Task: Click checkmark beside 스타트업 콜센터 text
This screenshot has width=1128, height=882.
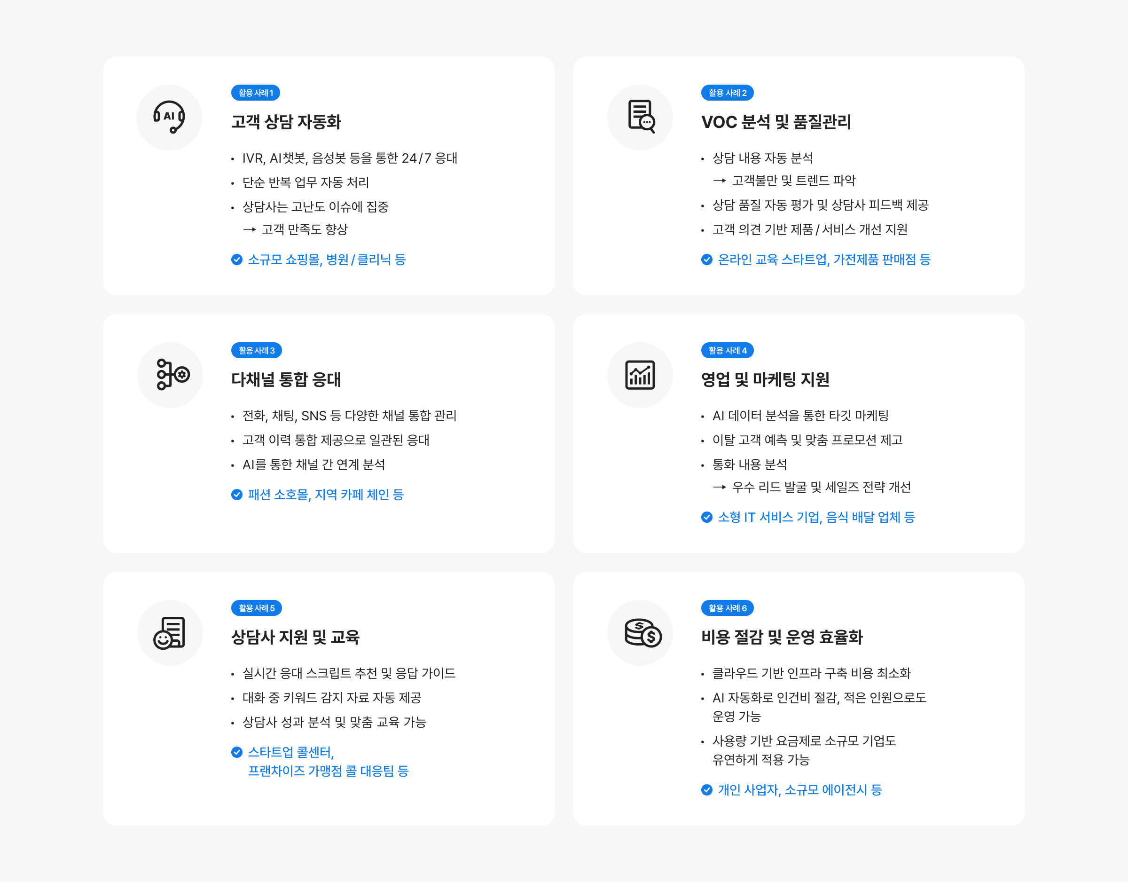Action: (237, 752)
